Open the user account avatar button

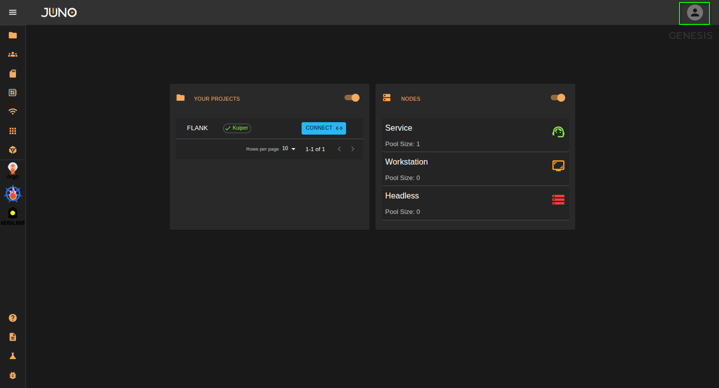tap(694, 13)
